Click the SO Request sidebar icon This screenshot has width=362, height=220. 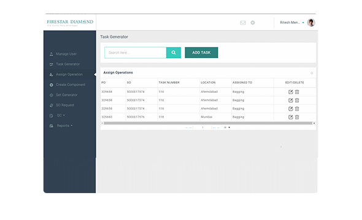52,105
